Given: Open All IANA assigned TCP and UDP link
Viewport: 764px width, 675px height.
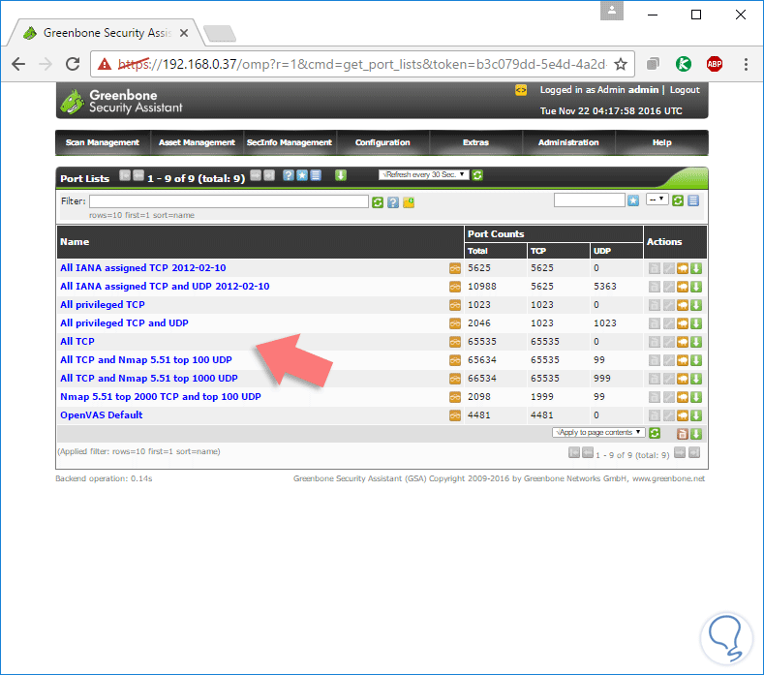Looking at the screenshot, I should [165, 286].
